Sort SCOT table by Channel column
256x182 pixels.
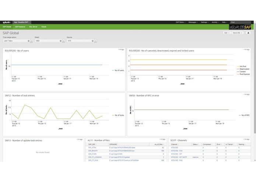click(x=175, y=144)
